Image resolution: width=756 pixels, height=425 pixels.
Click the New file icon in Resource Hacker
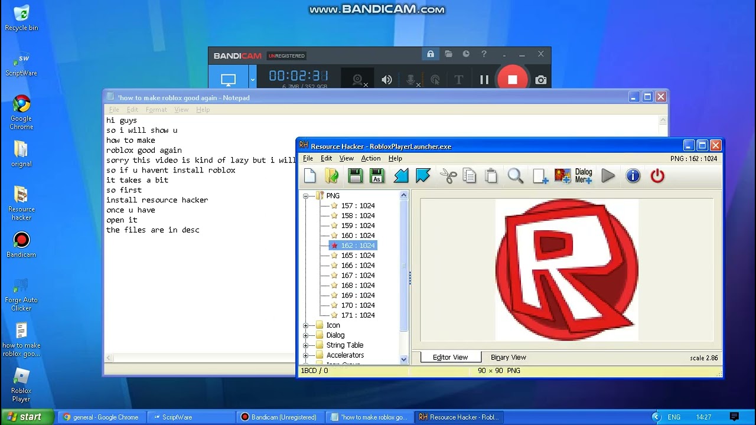pyautogui.click(x=310, y=175)
